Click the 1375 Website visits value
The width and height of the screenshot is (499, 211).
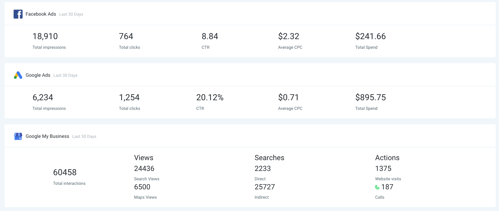click(x=383, y=169)
